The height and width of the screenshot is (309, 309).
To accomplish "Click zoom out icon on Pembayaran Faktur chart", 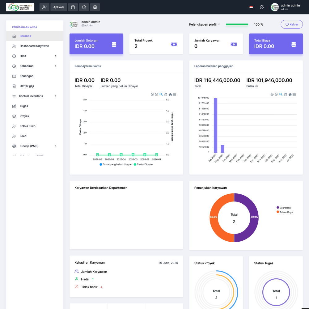I will coord(156,94).
